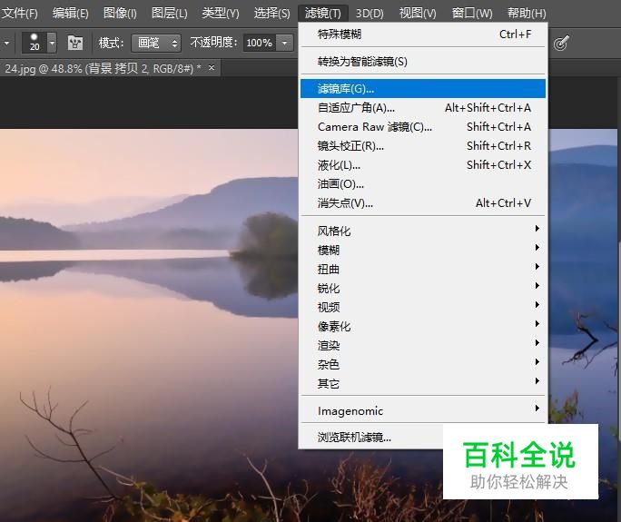The image size is (621, 522).
Task: Expand the 其它 submenu
Action: [x=423, y=383]
